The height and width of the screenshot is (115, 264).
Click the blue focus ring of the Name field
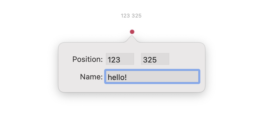tap(152, 70)
